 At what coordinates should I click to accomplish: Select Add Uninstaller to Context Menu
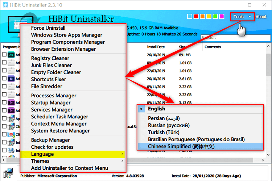70,168
